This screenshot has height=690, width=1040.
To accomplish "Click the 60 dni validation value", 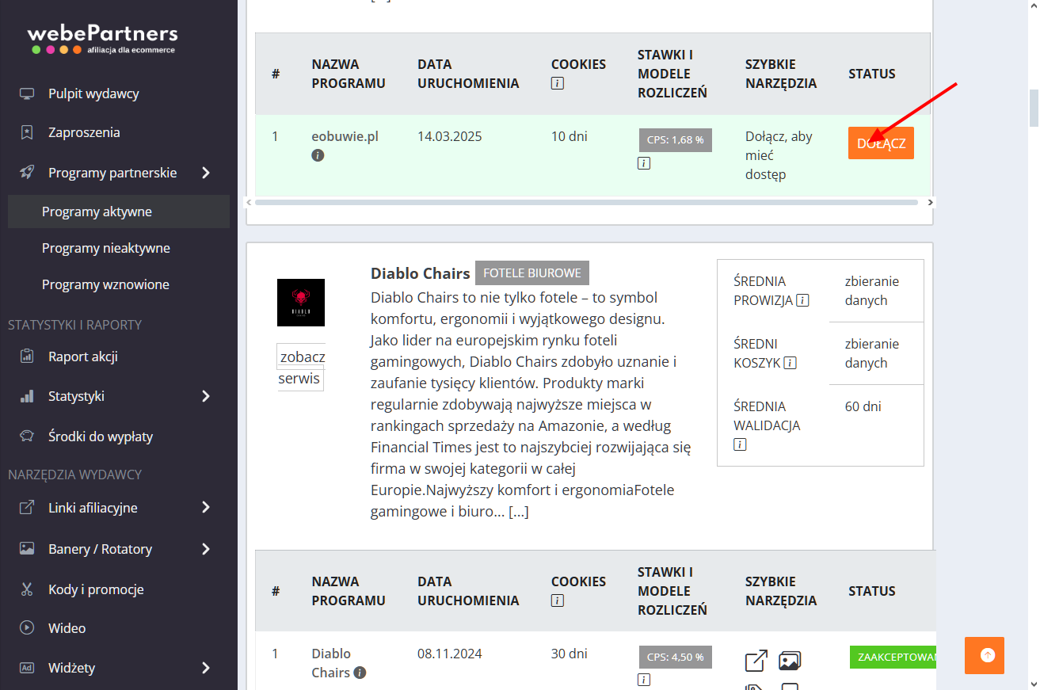I will pyautogui.click(x=863, y=406).
